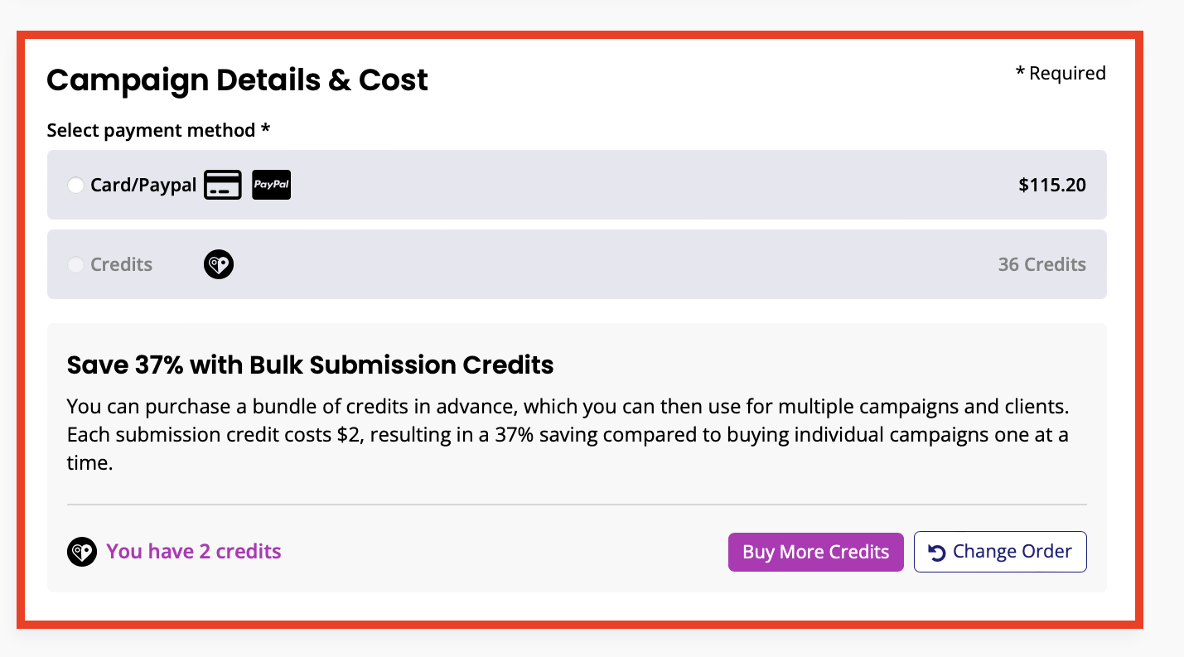Click the 'Save 37% with Bulk Submission Credits' heading
The width and height of the screenshot is (1184, 657).
pos(310,365)
